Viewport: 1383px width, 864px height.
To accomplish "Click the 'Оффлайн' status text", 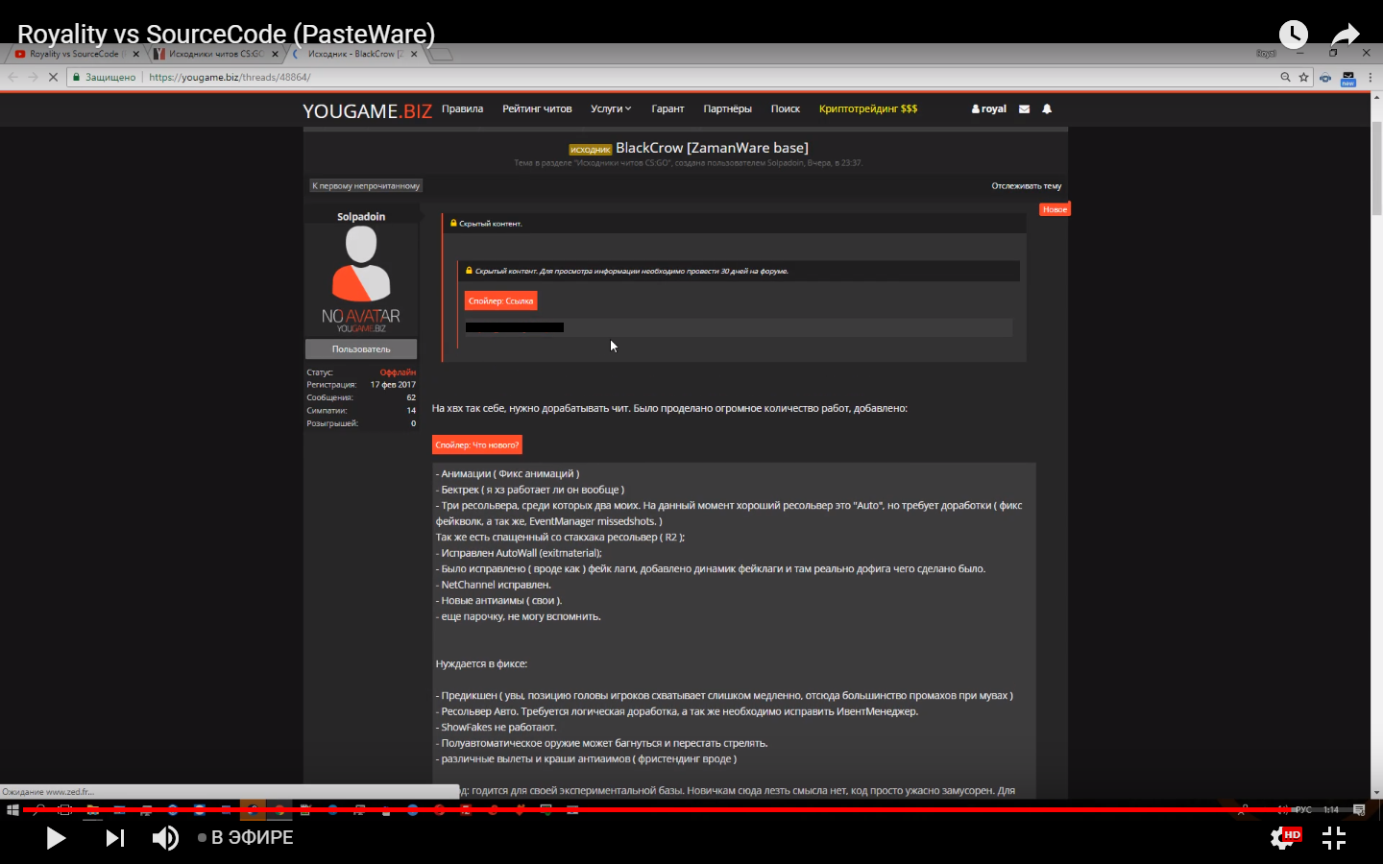I will (x=398, y=372).
